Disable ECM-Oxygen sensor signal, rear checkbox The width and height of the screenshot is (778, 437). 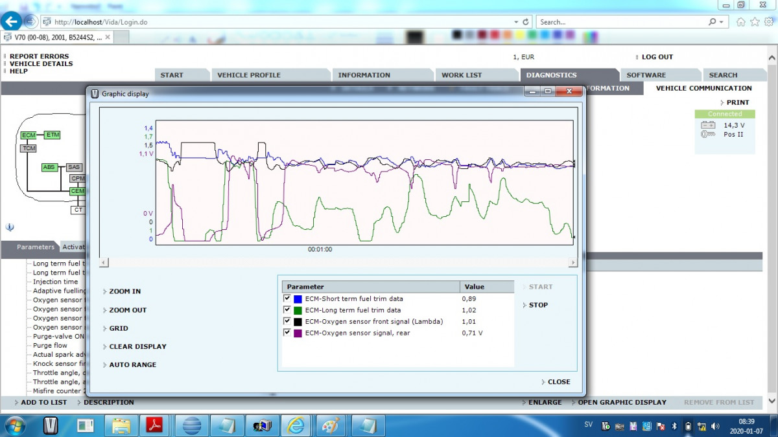pos(287,333)
